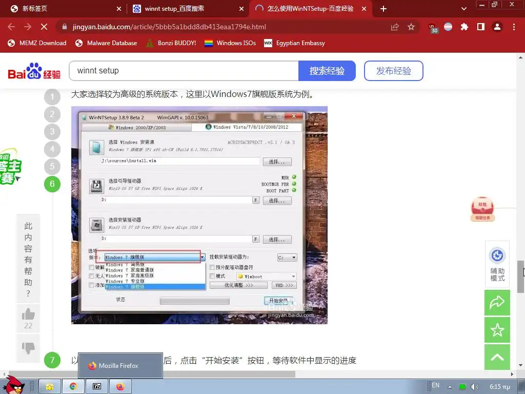Screen dimensions: 525x394
Task: Click the green favorite star button
Action: pyautogui.click(x=497, y=330)
